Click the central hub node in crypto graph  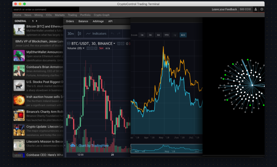pyautogui.click(x=252, y=85)
